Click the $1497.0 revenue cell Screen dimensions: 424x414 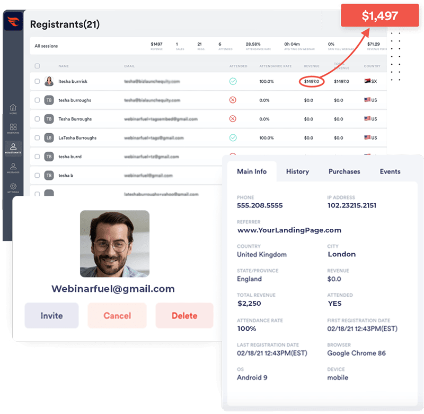[312, 81]
